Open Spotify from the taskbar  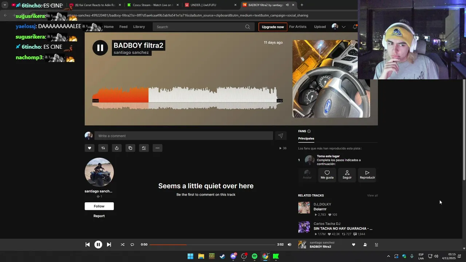(254, 256)
